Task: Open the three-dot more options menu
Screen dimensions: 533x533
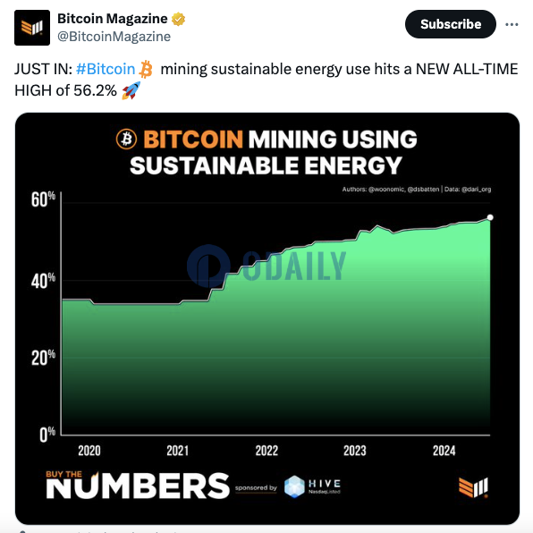Action: tap(512, 24)
